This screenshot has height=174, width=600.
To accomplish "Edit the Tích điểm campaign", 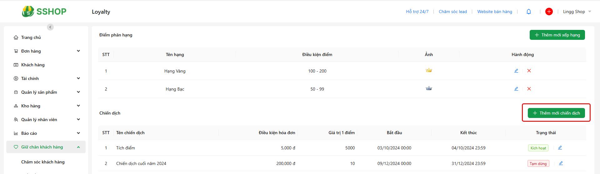I will tap(560, 148).
